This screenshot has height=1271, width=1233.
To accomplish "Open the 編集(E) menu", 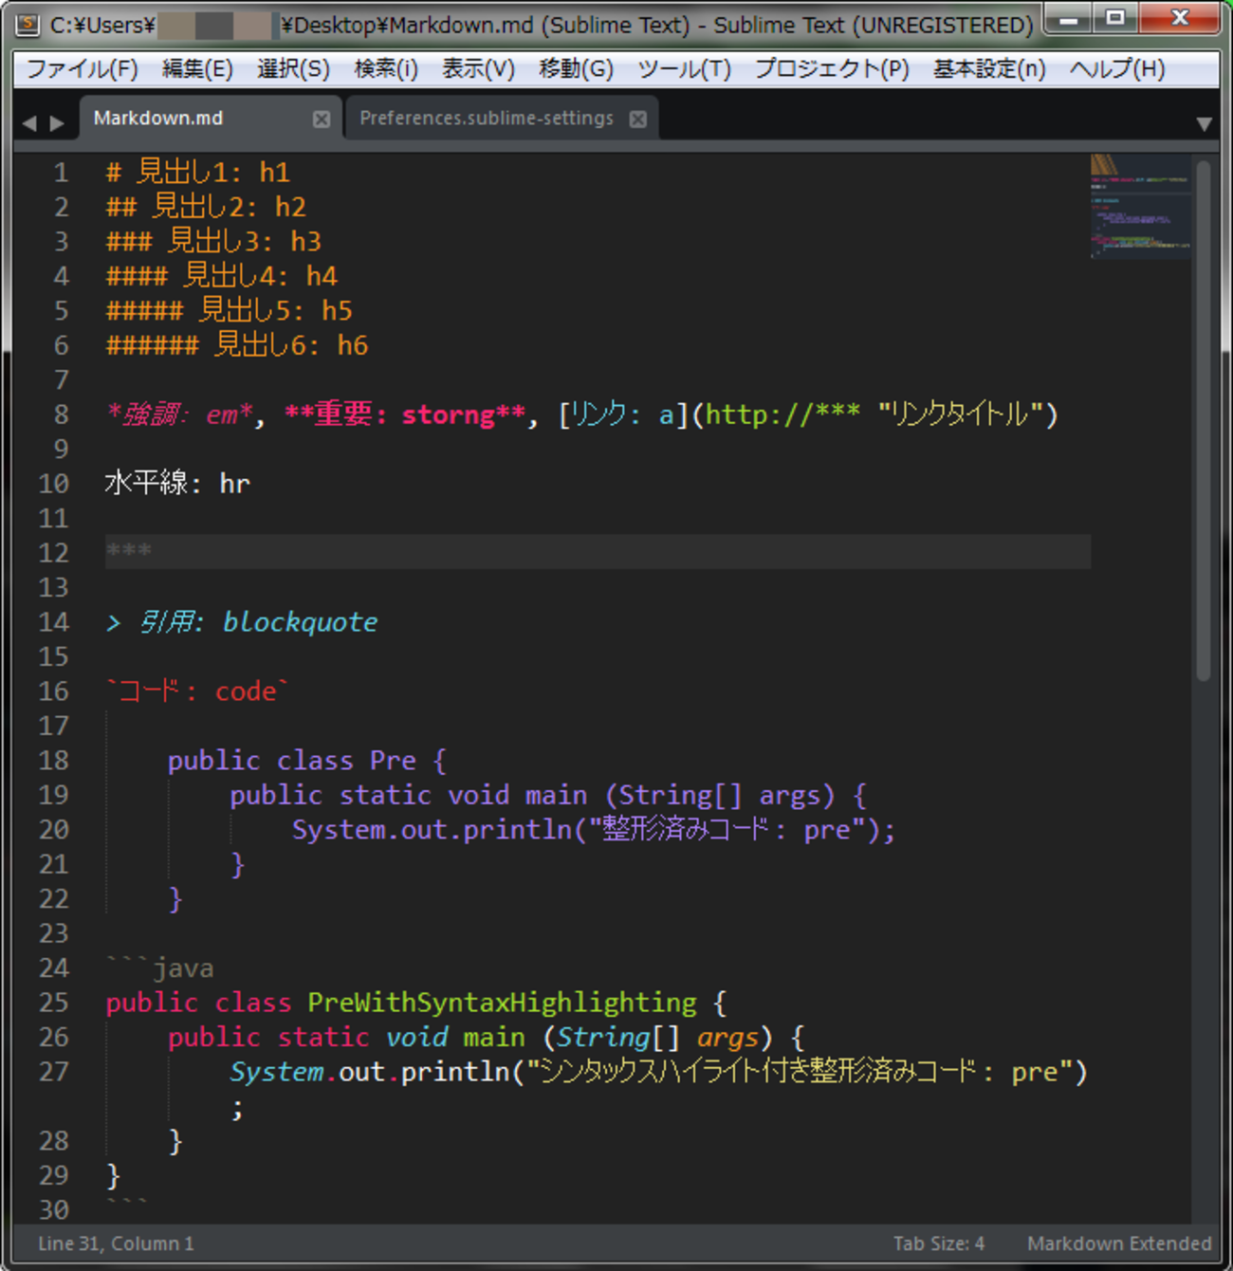I will [x=196, y=69].
